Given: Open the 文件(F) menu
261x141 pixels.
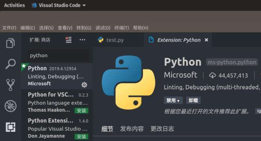Looking at the screenshot, I should 9,28.
